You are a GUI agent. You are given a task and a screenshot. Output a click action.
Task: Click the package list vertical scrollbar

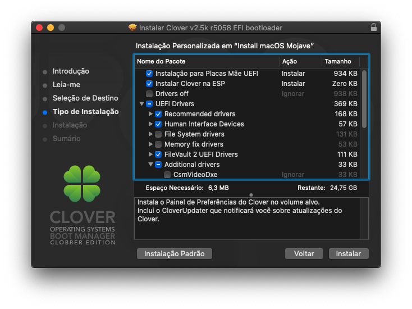coord(364,99)
